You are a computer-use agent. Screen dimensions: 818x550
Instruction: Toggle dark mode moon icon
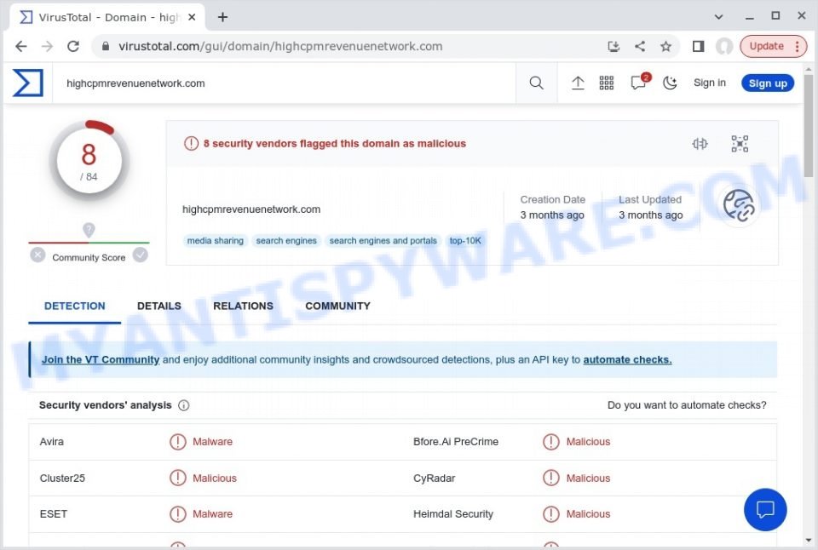[x=670, y=83]
